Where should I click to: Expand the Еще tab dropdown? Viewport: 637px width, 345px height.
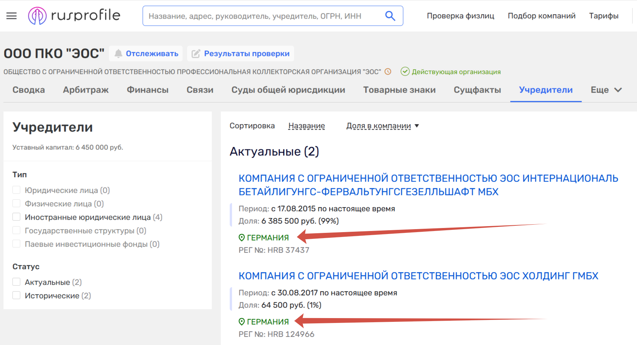(606, 90)
